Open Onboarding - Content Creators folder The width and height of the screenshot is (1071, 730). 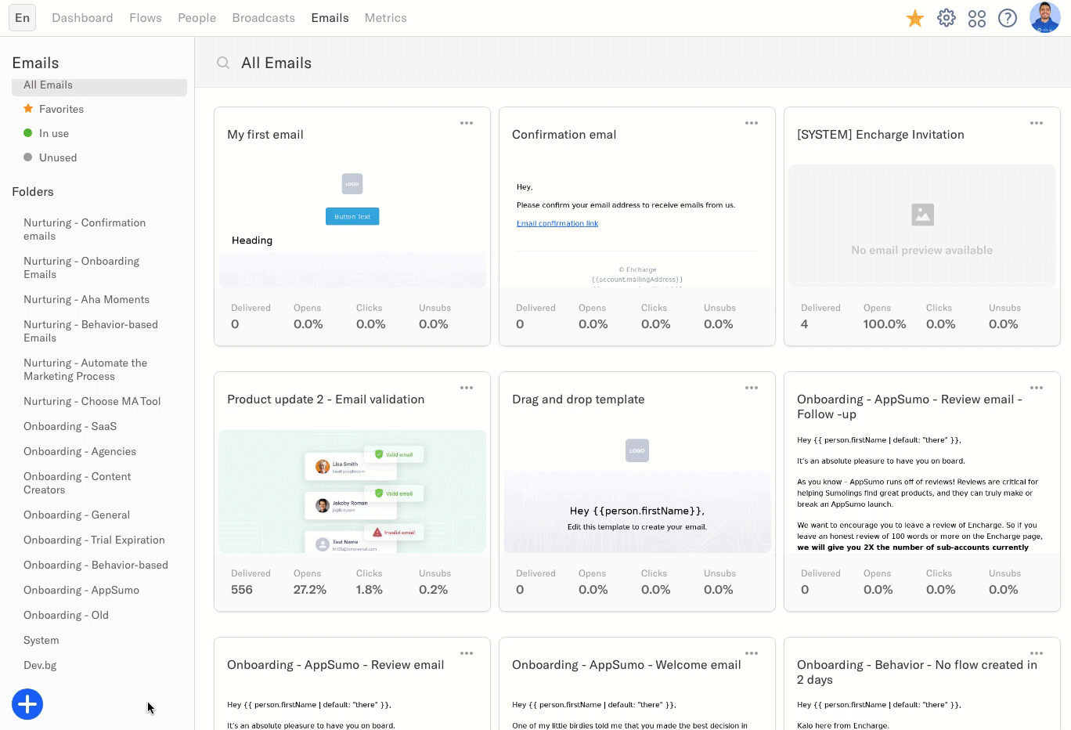[77, 483]
